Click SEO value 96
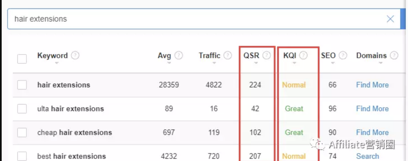408x161 pixels. coord(333,109)
